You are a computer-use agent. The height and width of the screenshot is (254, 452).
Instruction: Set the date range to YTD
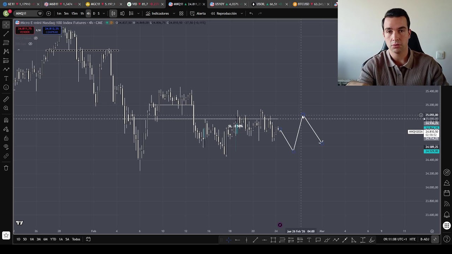click(x=53, y=239)
